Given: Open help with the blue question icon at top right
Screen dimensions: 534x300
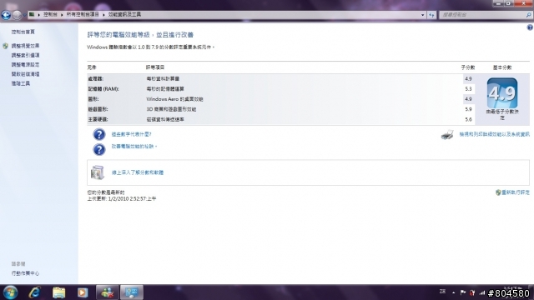Looking at the screenshot, I should click(530, 27).
